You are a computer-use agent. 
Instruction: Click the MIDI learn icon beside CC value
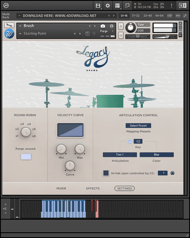click(173, 173)
